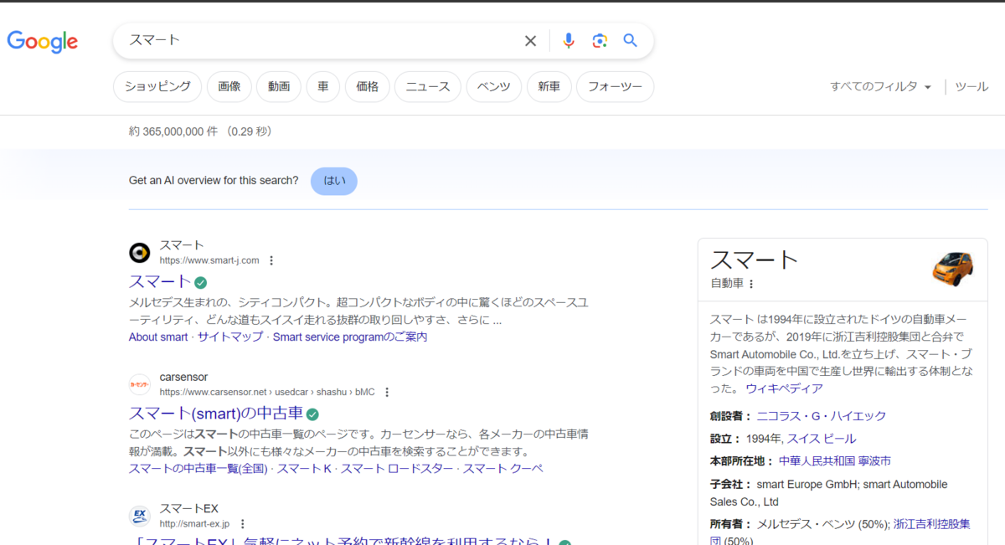
Task: Select the 画像 filter chip
Action: coord(229,86)
